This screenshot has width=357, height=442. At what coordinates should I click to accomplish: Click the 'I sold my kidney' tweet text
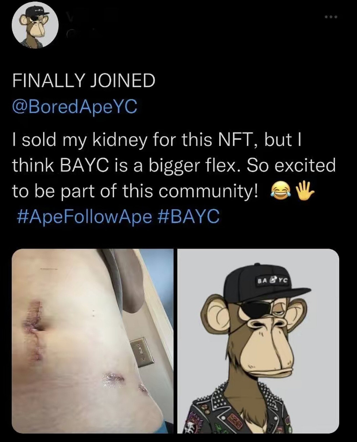(x=156, y=140)
